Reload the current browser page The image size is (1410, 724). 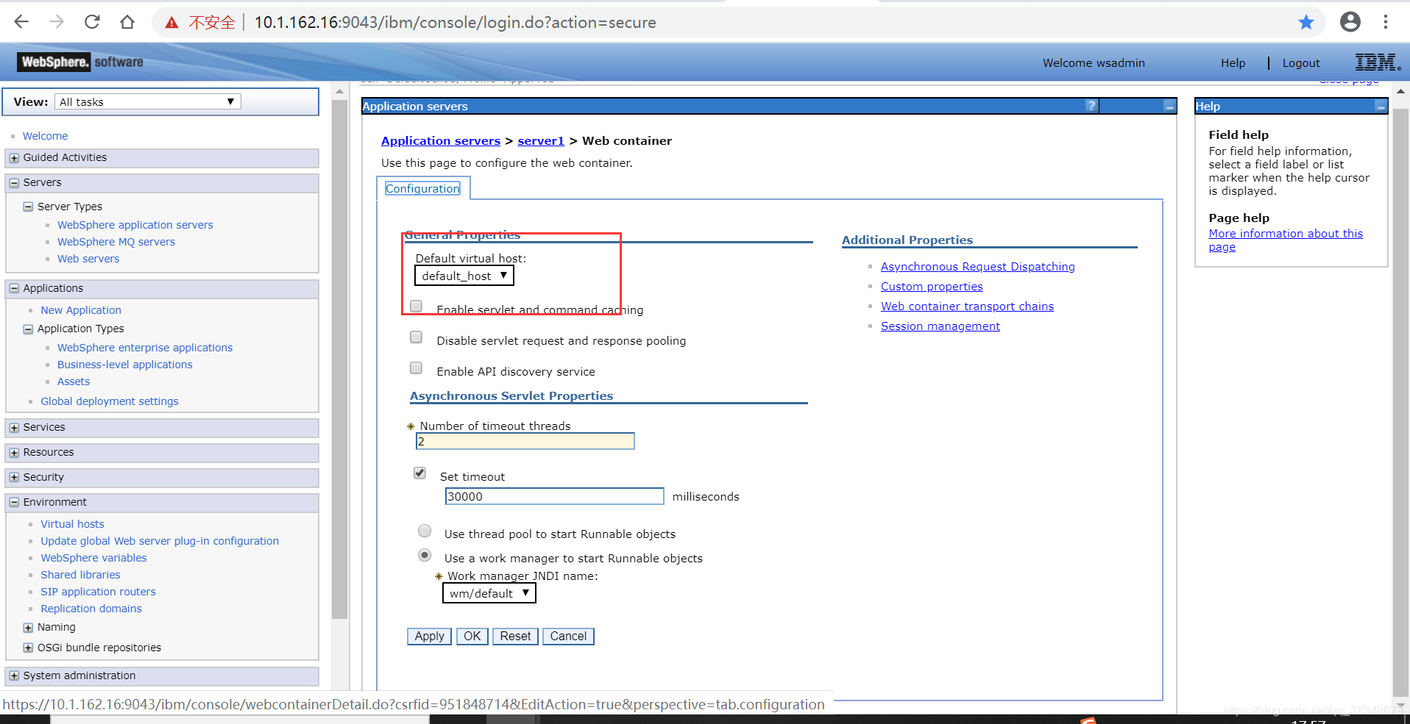(x=92, y=22)
